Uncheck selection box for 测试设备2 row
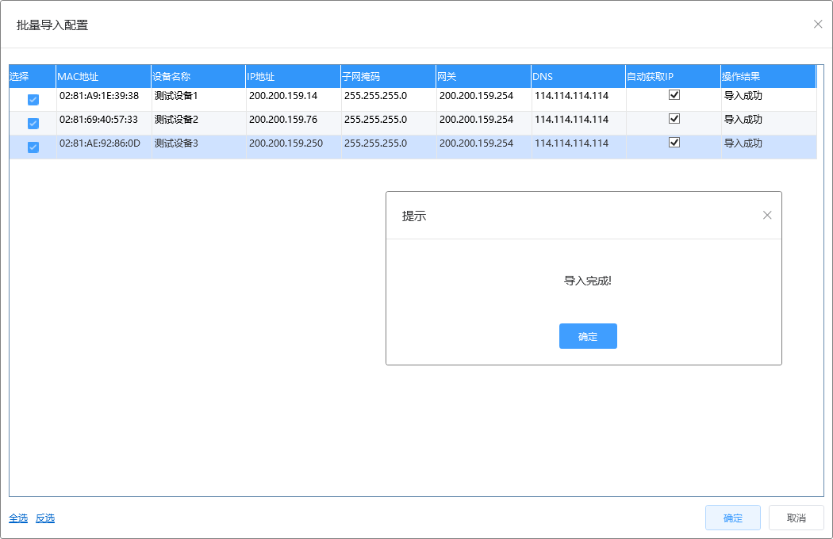 pos(33,123)
